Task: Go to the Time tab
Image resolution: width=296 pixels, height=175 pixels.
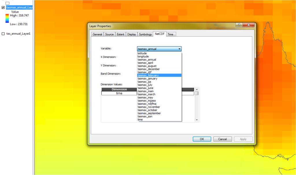Action: click(x=170, y=34)
